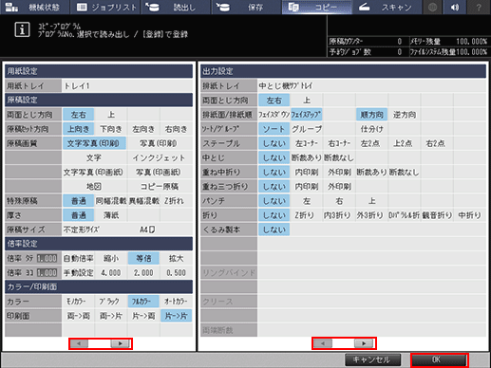
Task: Select ブラック color mode
Action: [111, 302]
